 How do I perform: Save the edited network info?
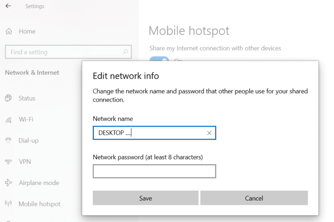pyautogui.click(x=146, y=198)
